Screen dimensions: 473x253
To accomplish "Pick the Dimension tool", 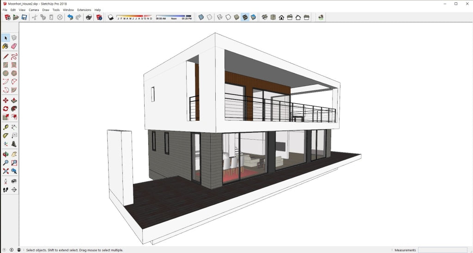I will 14,127.
